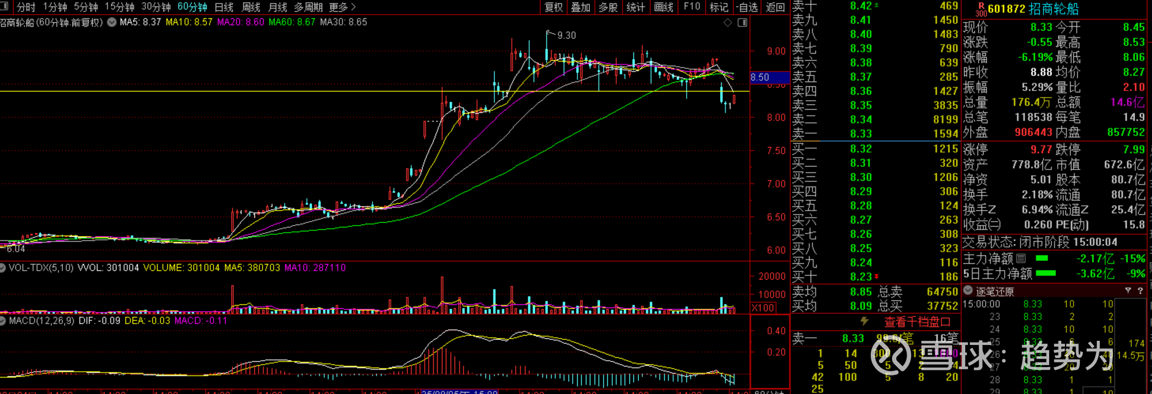The width and height of the screenshot is (1152, 394).
Task: Click the 交易状态 闭市阶段 status line
Action: coord(1040,242)
